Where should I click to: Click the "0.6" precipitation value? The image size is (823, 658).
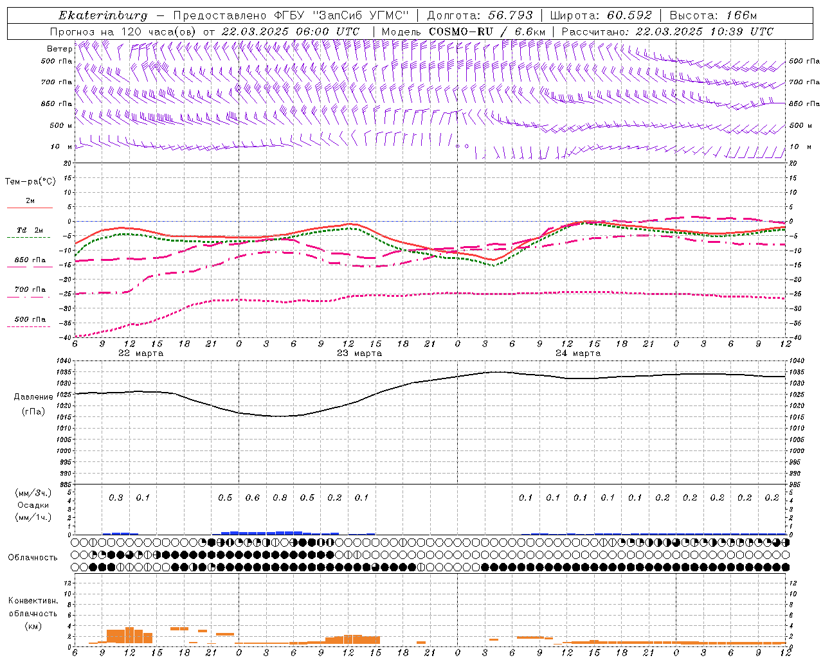[253, 498]
